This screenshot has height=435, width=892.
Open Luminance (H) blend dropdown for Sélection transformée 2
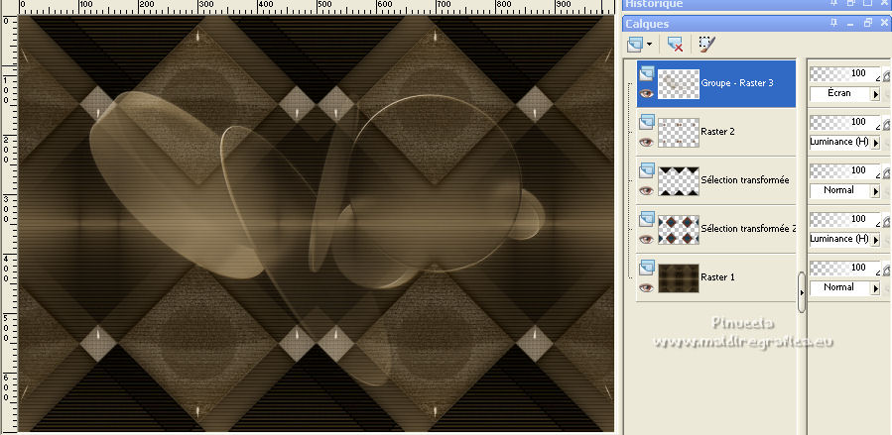click(x=875, y=239)
